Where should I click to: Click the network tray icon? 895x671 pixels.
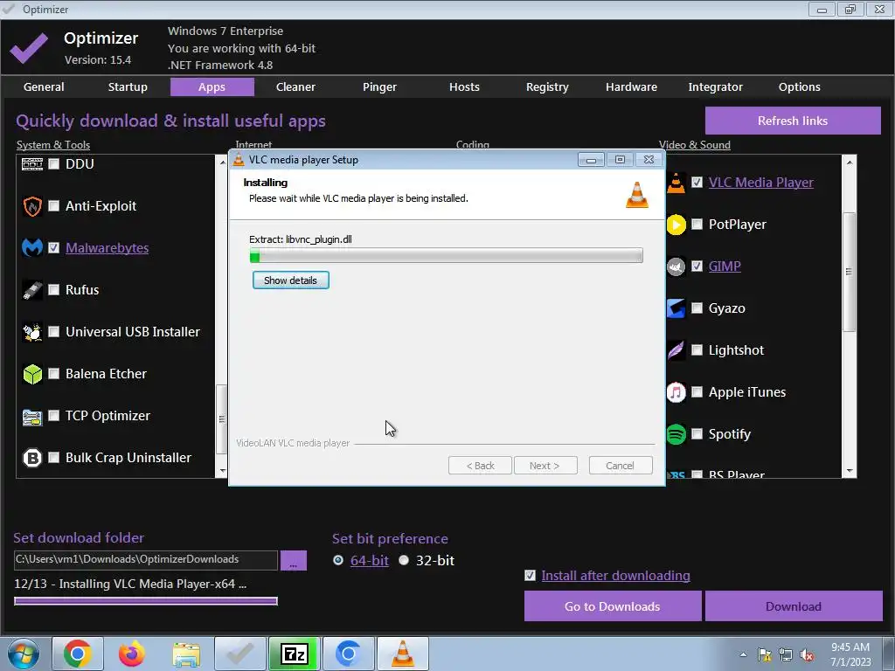[786, 655]
